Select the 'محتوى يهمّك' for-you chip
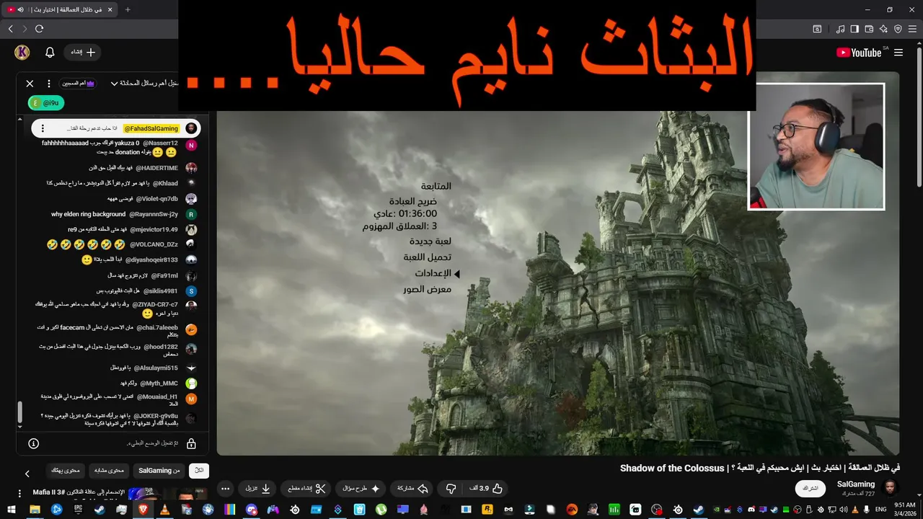Screen dimensions: 923x519 (x=65, y=471)
